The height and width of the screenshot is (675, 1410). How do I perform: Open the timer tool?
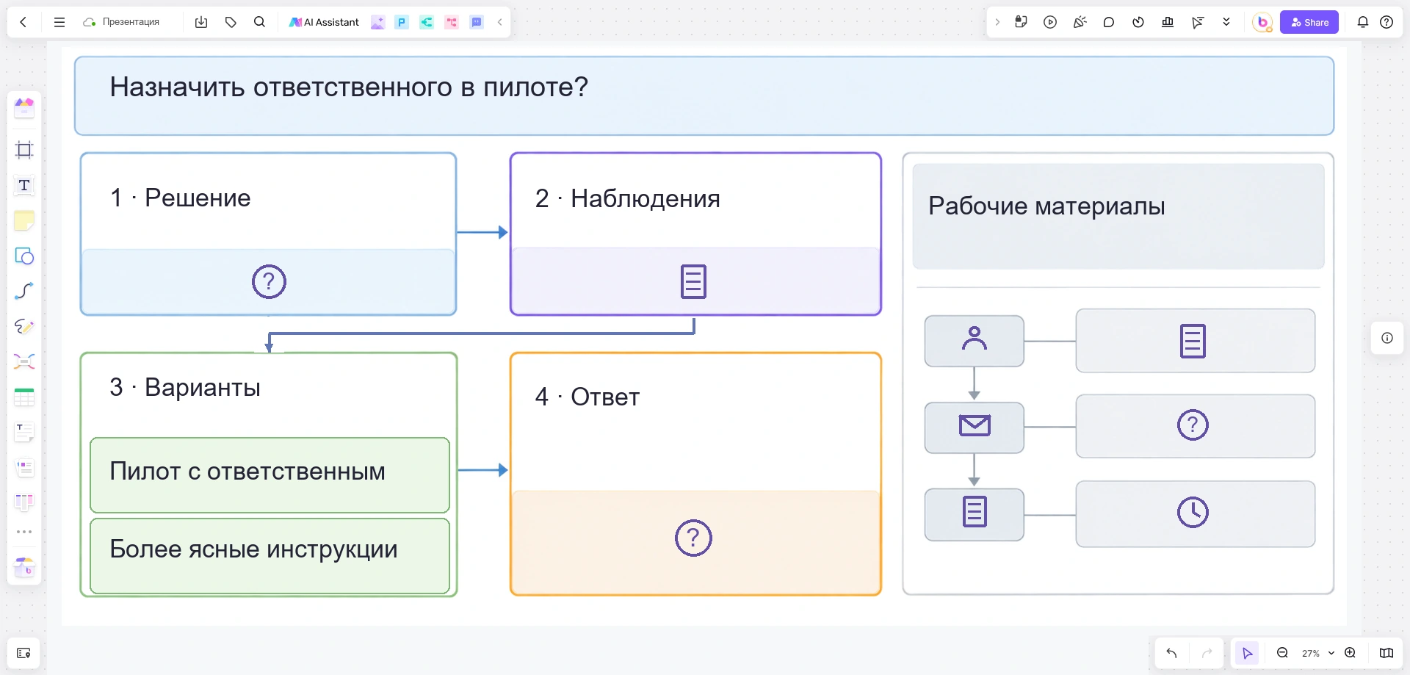[x=1138, y=22]
